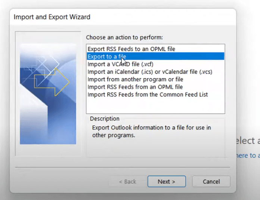Image resolution: width=260 pixels, height=200 pixels.
Task: Select Import RSS Feeds from the Common Feed List
Action: point(148,95)
